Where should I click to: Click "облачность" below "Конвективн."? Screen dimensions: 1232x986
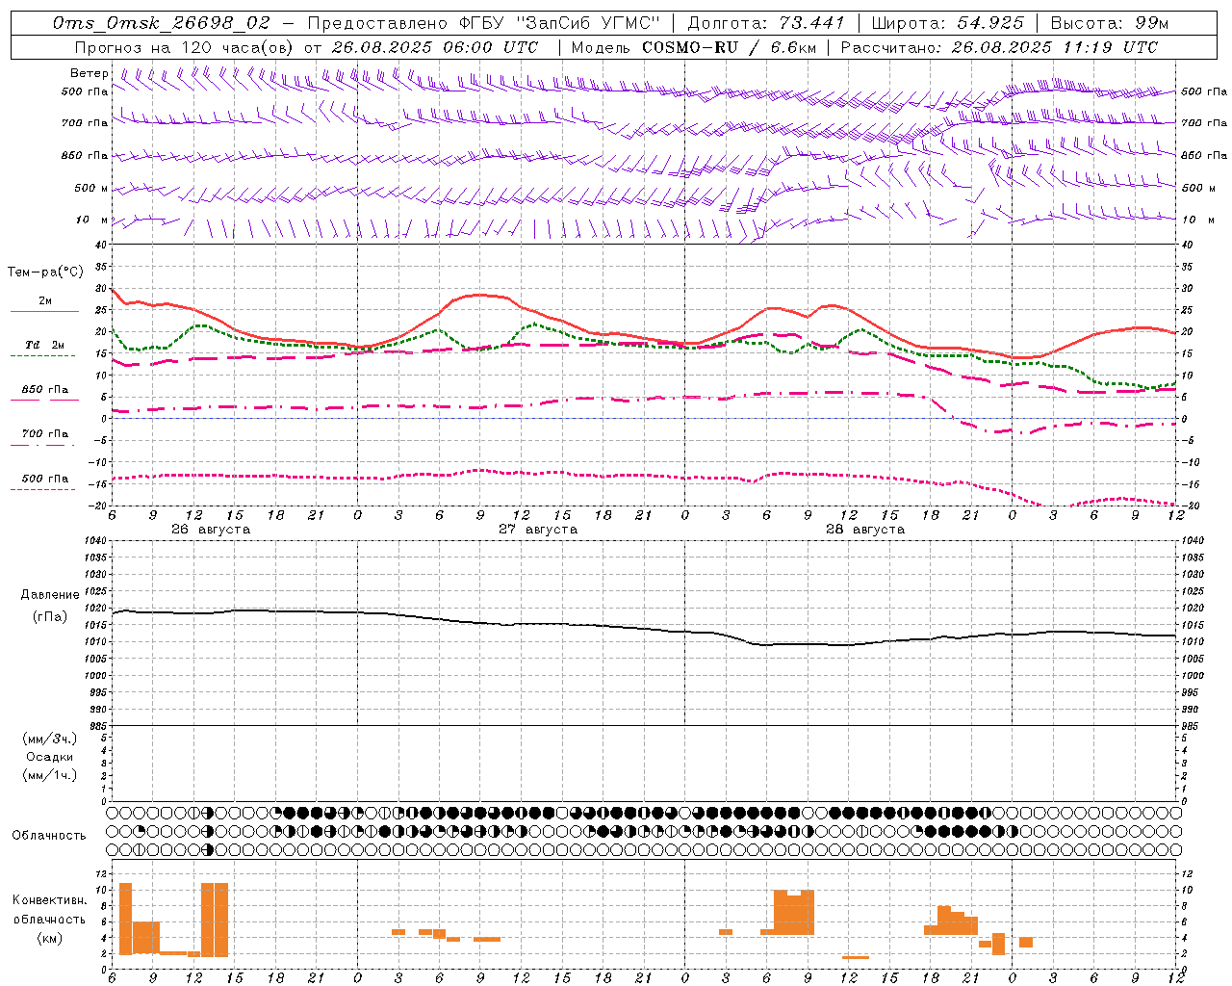(x=49, y=920)
